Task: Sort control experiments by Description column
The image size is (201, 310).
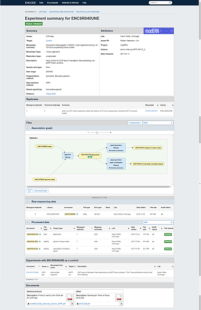Action: pos(116,267)
